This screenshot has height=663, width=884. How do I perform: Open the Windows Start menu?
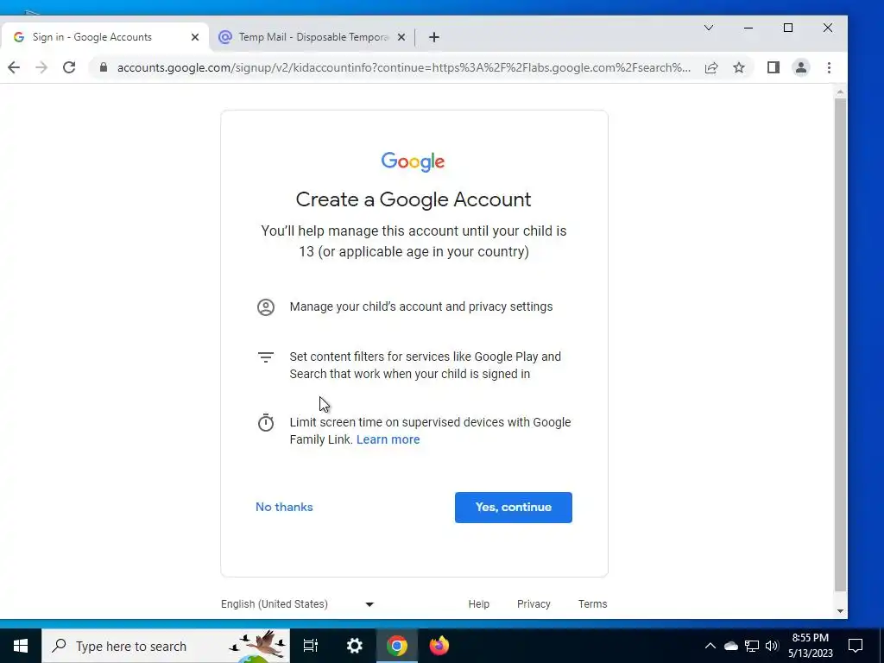[21, 646]
